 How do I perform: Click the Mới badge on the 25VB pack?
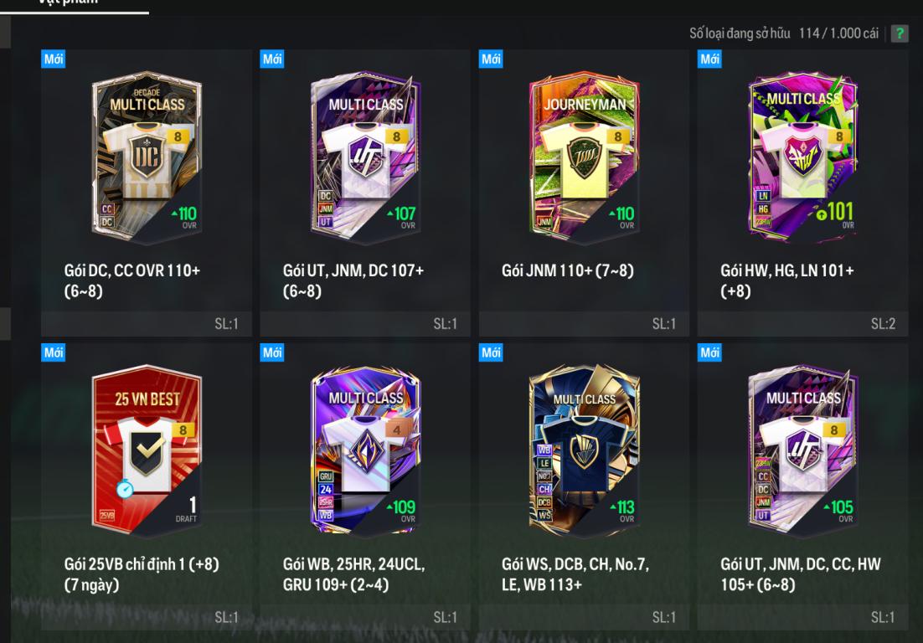coord(53,352)
